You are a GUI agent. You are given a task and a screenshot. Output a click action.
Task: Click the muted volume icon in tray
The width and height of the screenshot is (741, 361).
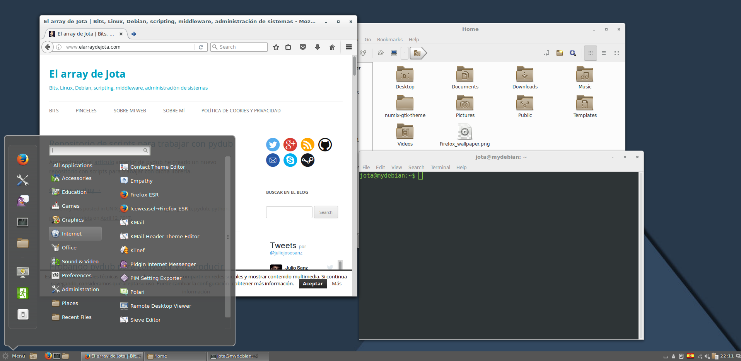(707, 356)
